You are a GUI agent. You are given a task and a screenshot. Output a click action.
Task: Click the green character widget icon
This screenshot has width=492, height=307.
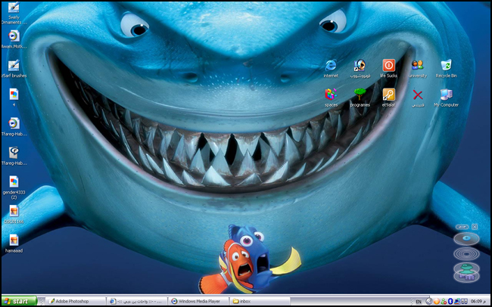coord(466,268)
